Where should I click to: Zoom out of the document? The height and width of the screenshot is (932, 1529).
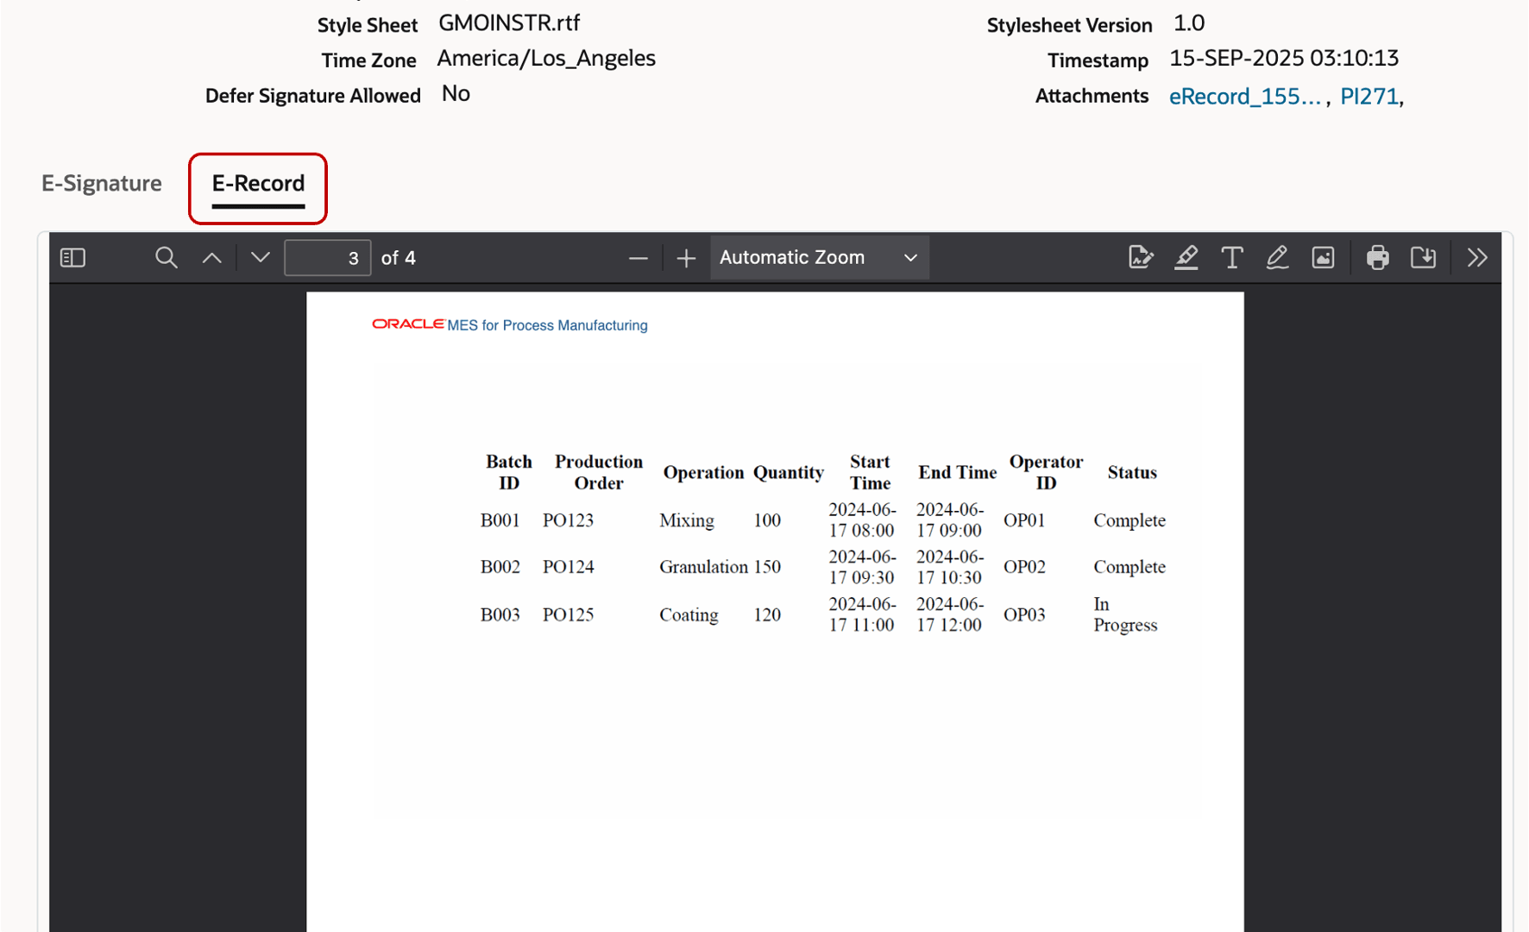[638, 257]
